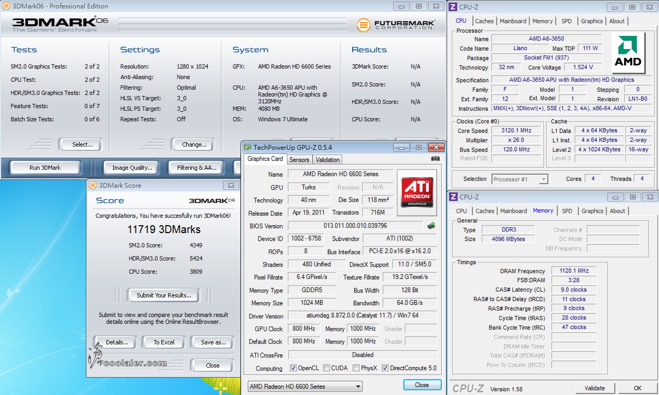The image size is (659, 395).
Task: Toggle the CUDA checkbox
Action: pos(327,368)
